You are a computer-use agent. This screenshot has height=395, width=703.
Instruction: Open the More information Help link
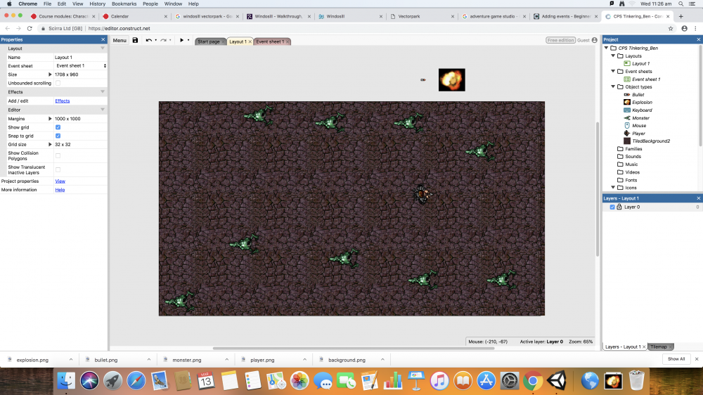coord(60,190)
